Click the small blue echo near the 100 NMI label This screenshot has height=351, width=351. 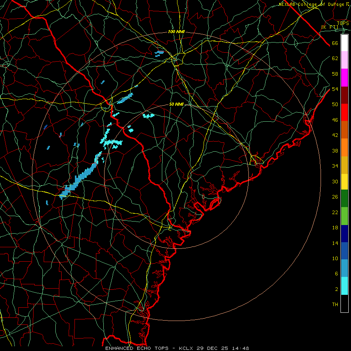pos(159,53)
